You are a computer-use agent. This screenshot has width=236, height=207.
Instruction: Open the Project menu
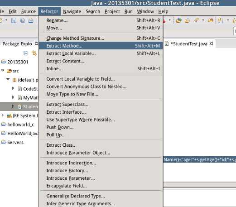[x=112, y=11]
